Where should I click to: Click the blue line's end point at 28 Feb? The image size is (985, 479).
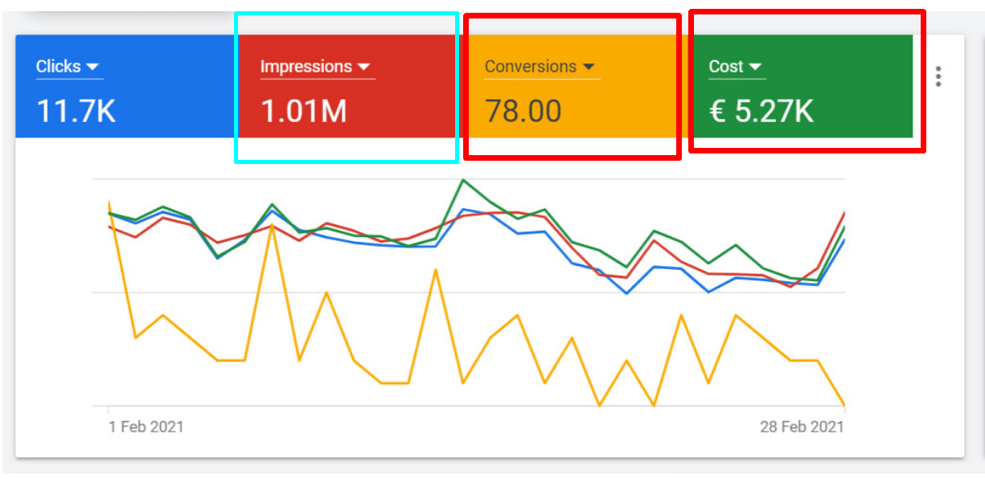(x=843, y=240)
